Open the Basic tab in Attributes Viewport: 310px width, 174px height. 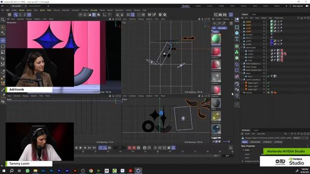[245, 142]
